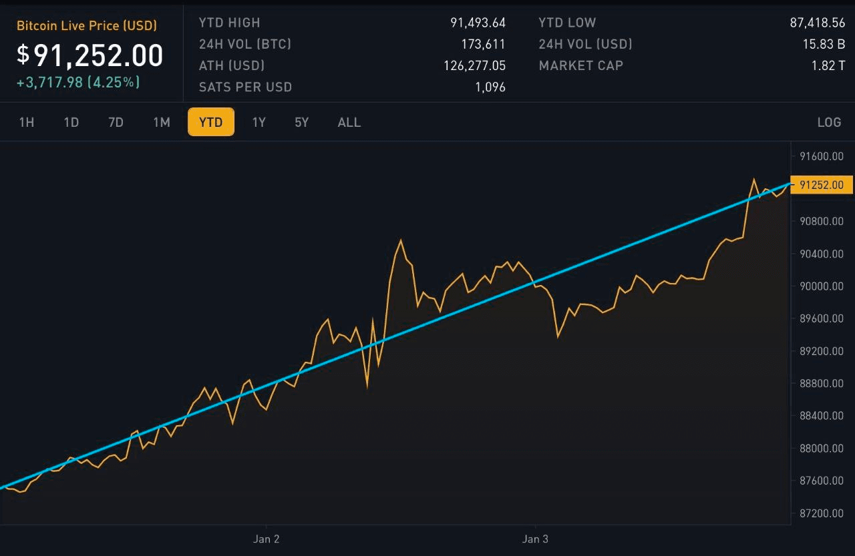This screenshot has height=556, width=855.
Task: Choose the 7D time range
Action: [116, 122]
